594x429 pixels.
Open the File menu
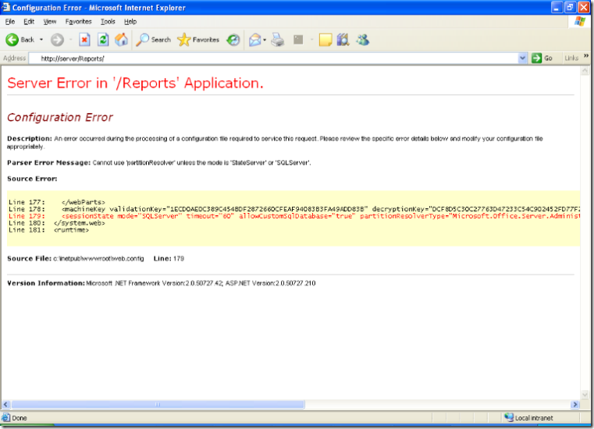[10, 22]
